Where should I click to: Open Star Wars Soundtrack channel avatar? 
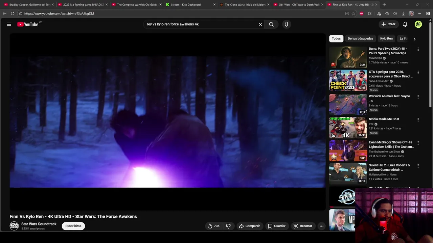tap(14, 226)
